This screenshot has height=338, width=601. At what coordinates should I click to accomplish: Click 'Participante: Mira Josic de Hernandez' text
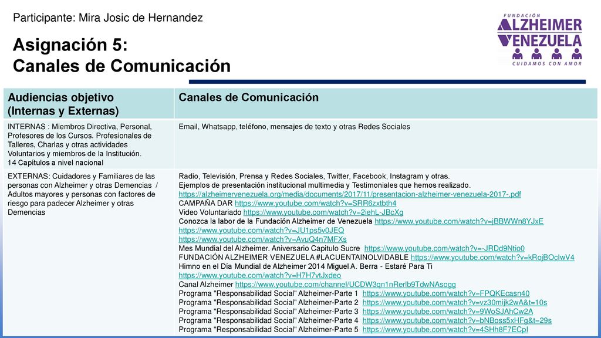[108, 18]
